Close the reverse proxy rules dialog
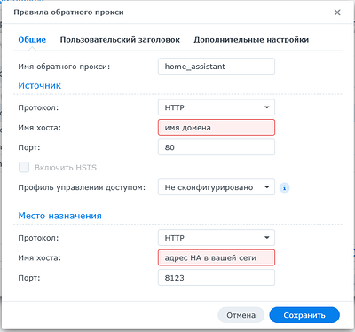355x332 pixels. point(337,12)
